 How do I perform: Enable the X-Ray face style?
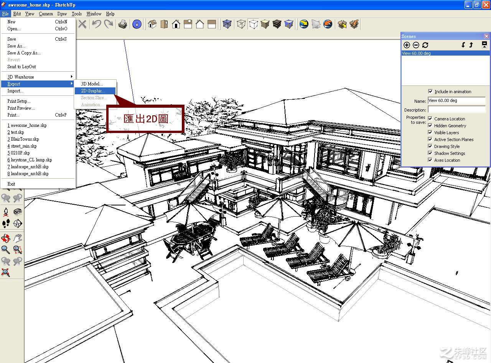[x=227, y=25]
